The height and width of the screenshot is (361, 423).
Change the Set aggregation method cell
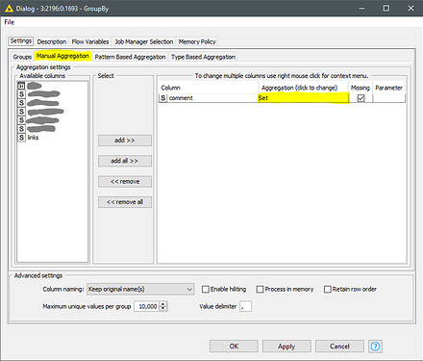[x=303, y=98]
